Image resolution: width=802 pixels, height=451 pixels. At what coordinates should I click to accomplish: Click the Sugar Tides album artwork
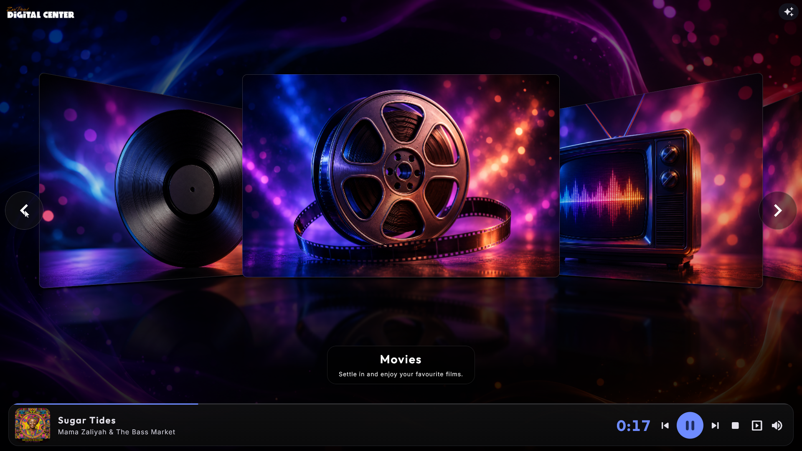[x=33, y=424]
